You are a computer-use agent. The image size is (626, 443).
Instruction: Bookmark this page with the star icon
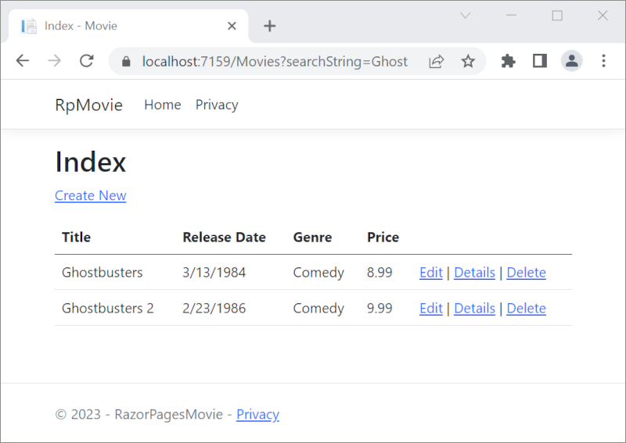tap(468, 61)
